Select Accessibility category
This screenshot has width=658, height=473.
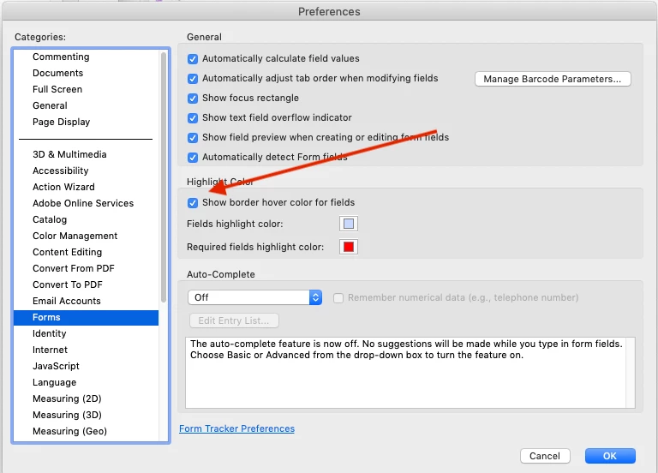(86, 171)
